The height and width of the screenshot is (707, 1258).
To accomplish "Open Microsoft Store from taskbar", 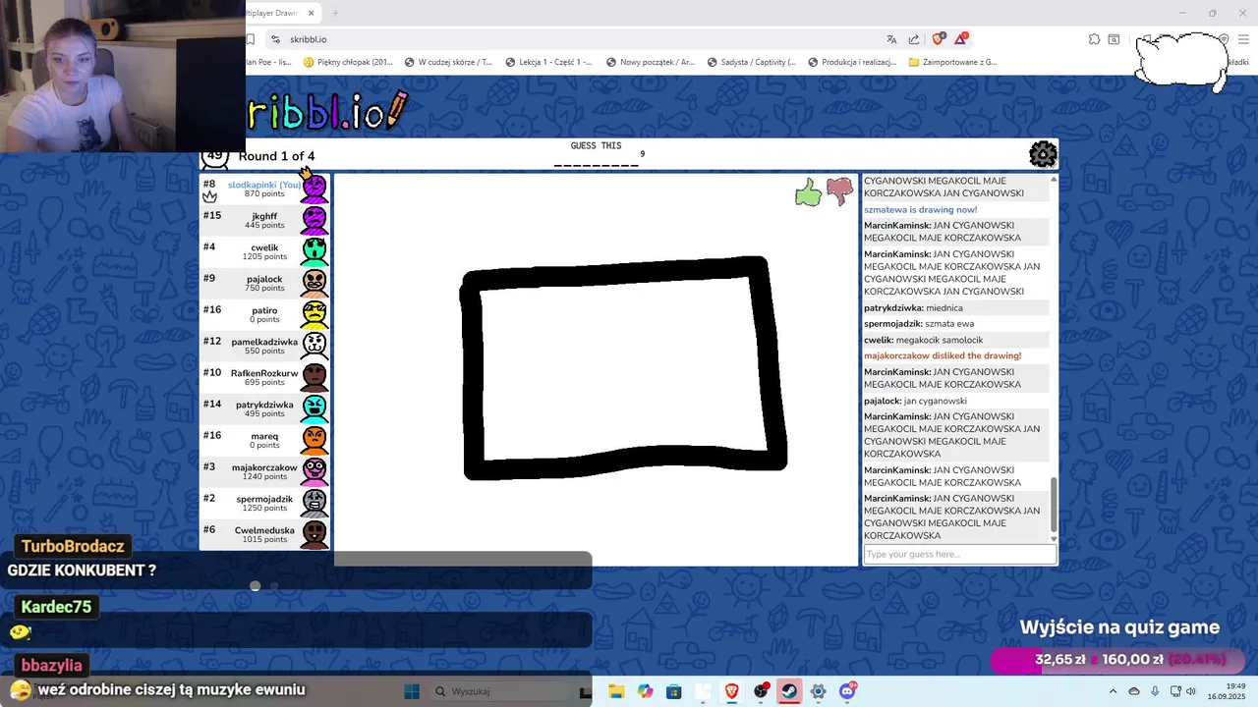I will pos(673,691).
